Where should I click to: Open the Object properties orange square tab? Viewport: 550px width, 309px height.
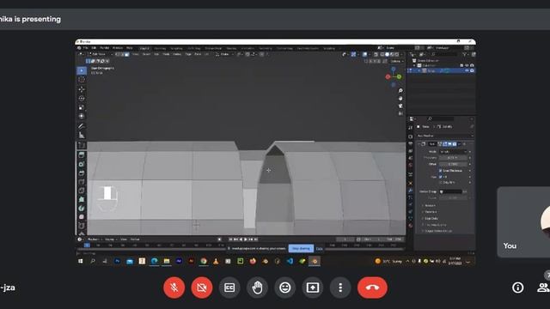pos(411,183)
